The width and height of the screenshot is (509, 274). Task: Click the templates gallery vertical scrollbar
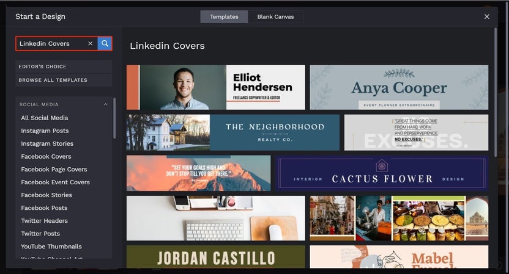click(x=496, y=92)
